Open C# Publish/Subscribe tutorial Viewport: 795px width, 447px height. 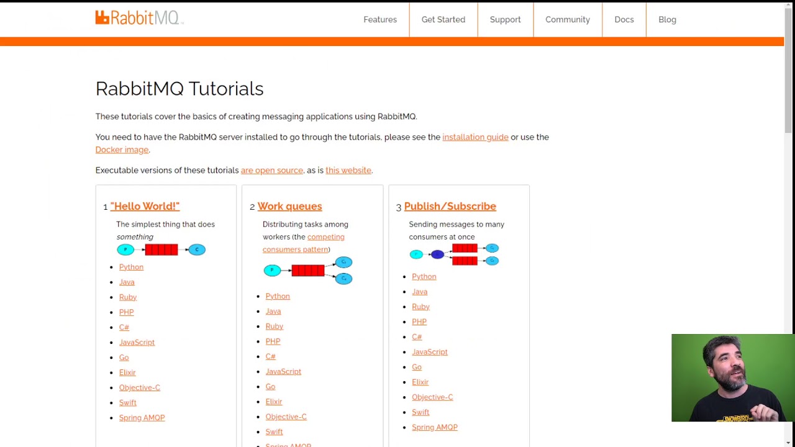(x=417, y=337)
